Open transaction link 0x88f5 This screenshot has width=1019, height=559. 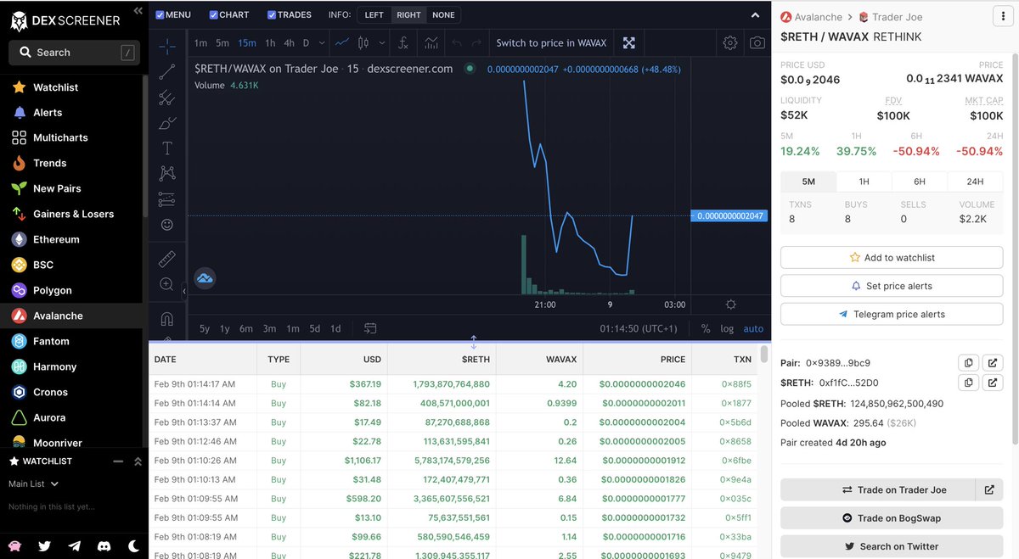tap(736, 384)
